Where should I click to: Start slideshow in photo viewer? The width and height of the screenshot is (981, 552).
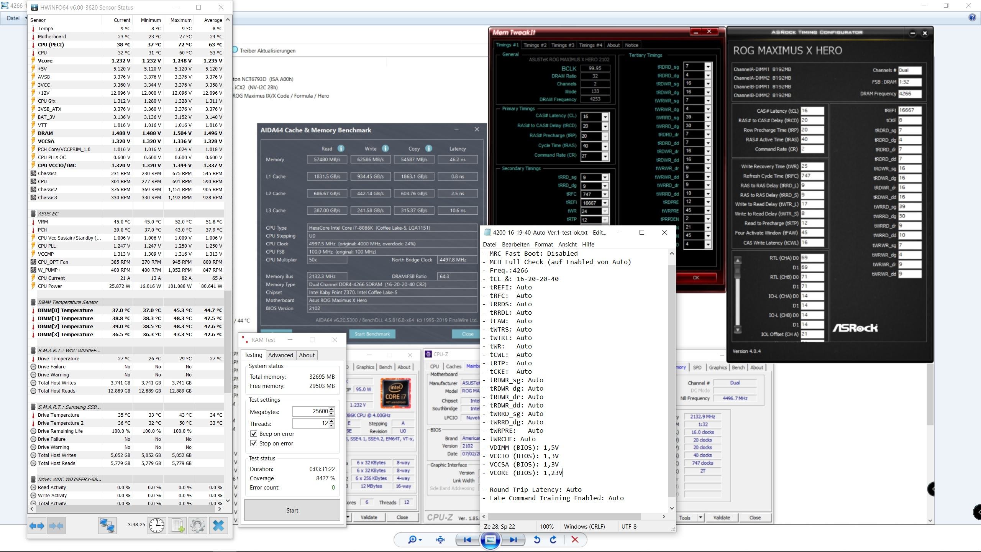coord(490,540)
